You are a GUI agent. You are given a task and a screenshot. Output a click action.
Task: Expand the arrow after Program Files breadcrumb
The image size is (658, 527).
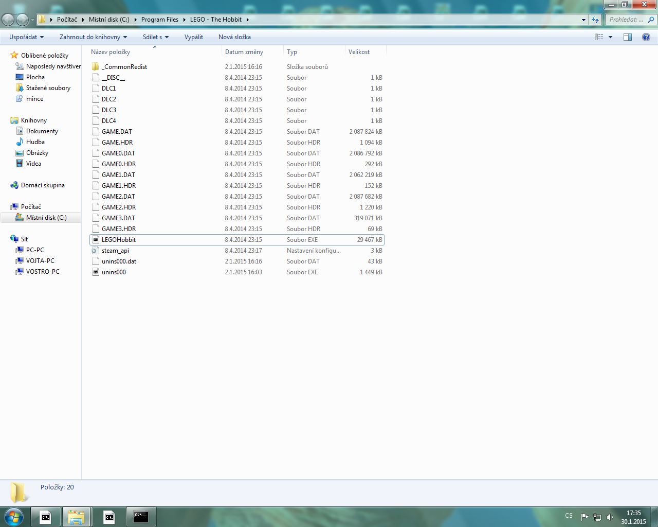(184, 20)
